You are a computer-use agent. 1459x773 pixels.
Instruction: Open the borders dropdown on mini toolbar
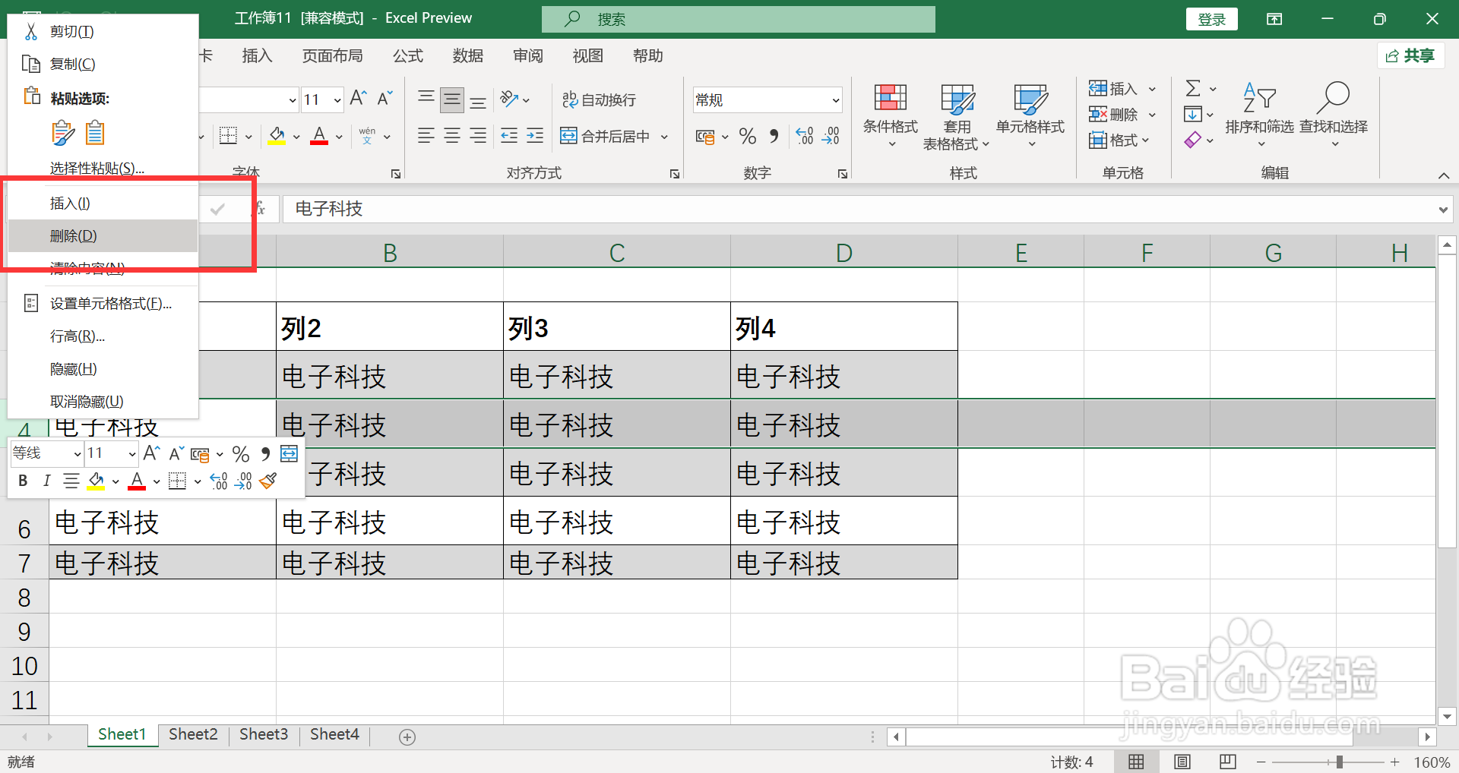(x=197, y=481)
